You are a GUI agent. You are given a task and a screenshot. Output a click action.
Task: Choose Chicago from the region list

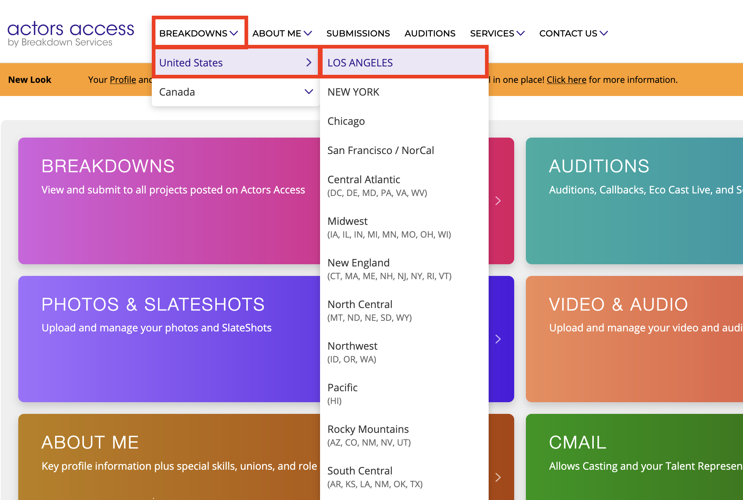click(x=346, y=121)
